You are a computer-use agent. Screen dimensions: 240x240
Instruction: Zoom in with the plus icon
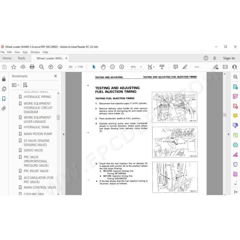click(122, 67)
